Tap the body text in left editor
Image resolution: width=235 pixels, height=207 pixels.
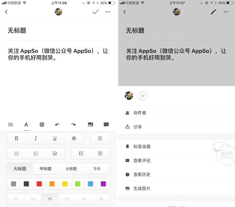(58, 54)
